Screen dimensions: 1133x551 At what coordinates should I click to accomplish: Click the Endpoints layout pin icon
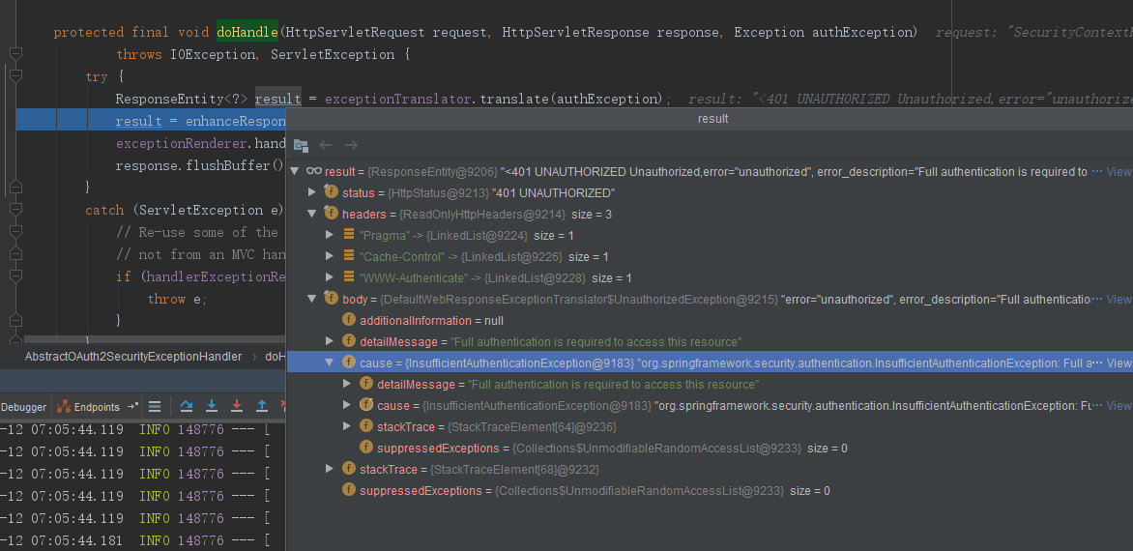click(133, 407)
